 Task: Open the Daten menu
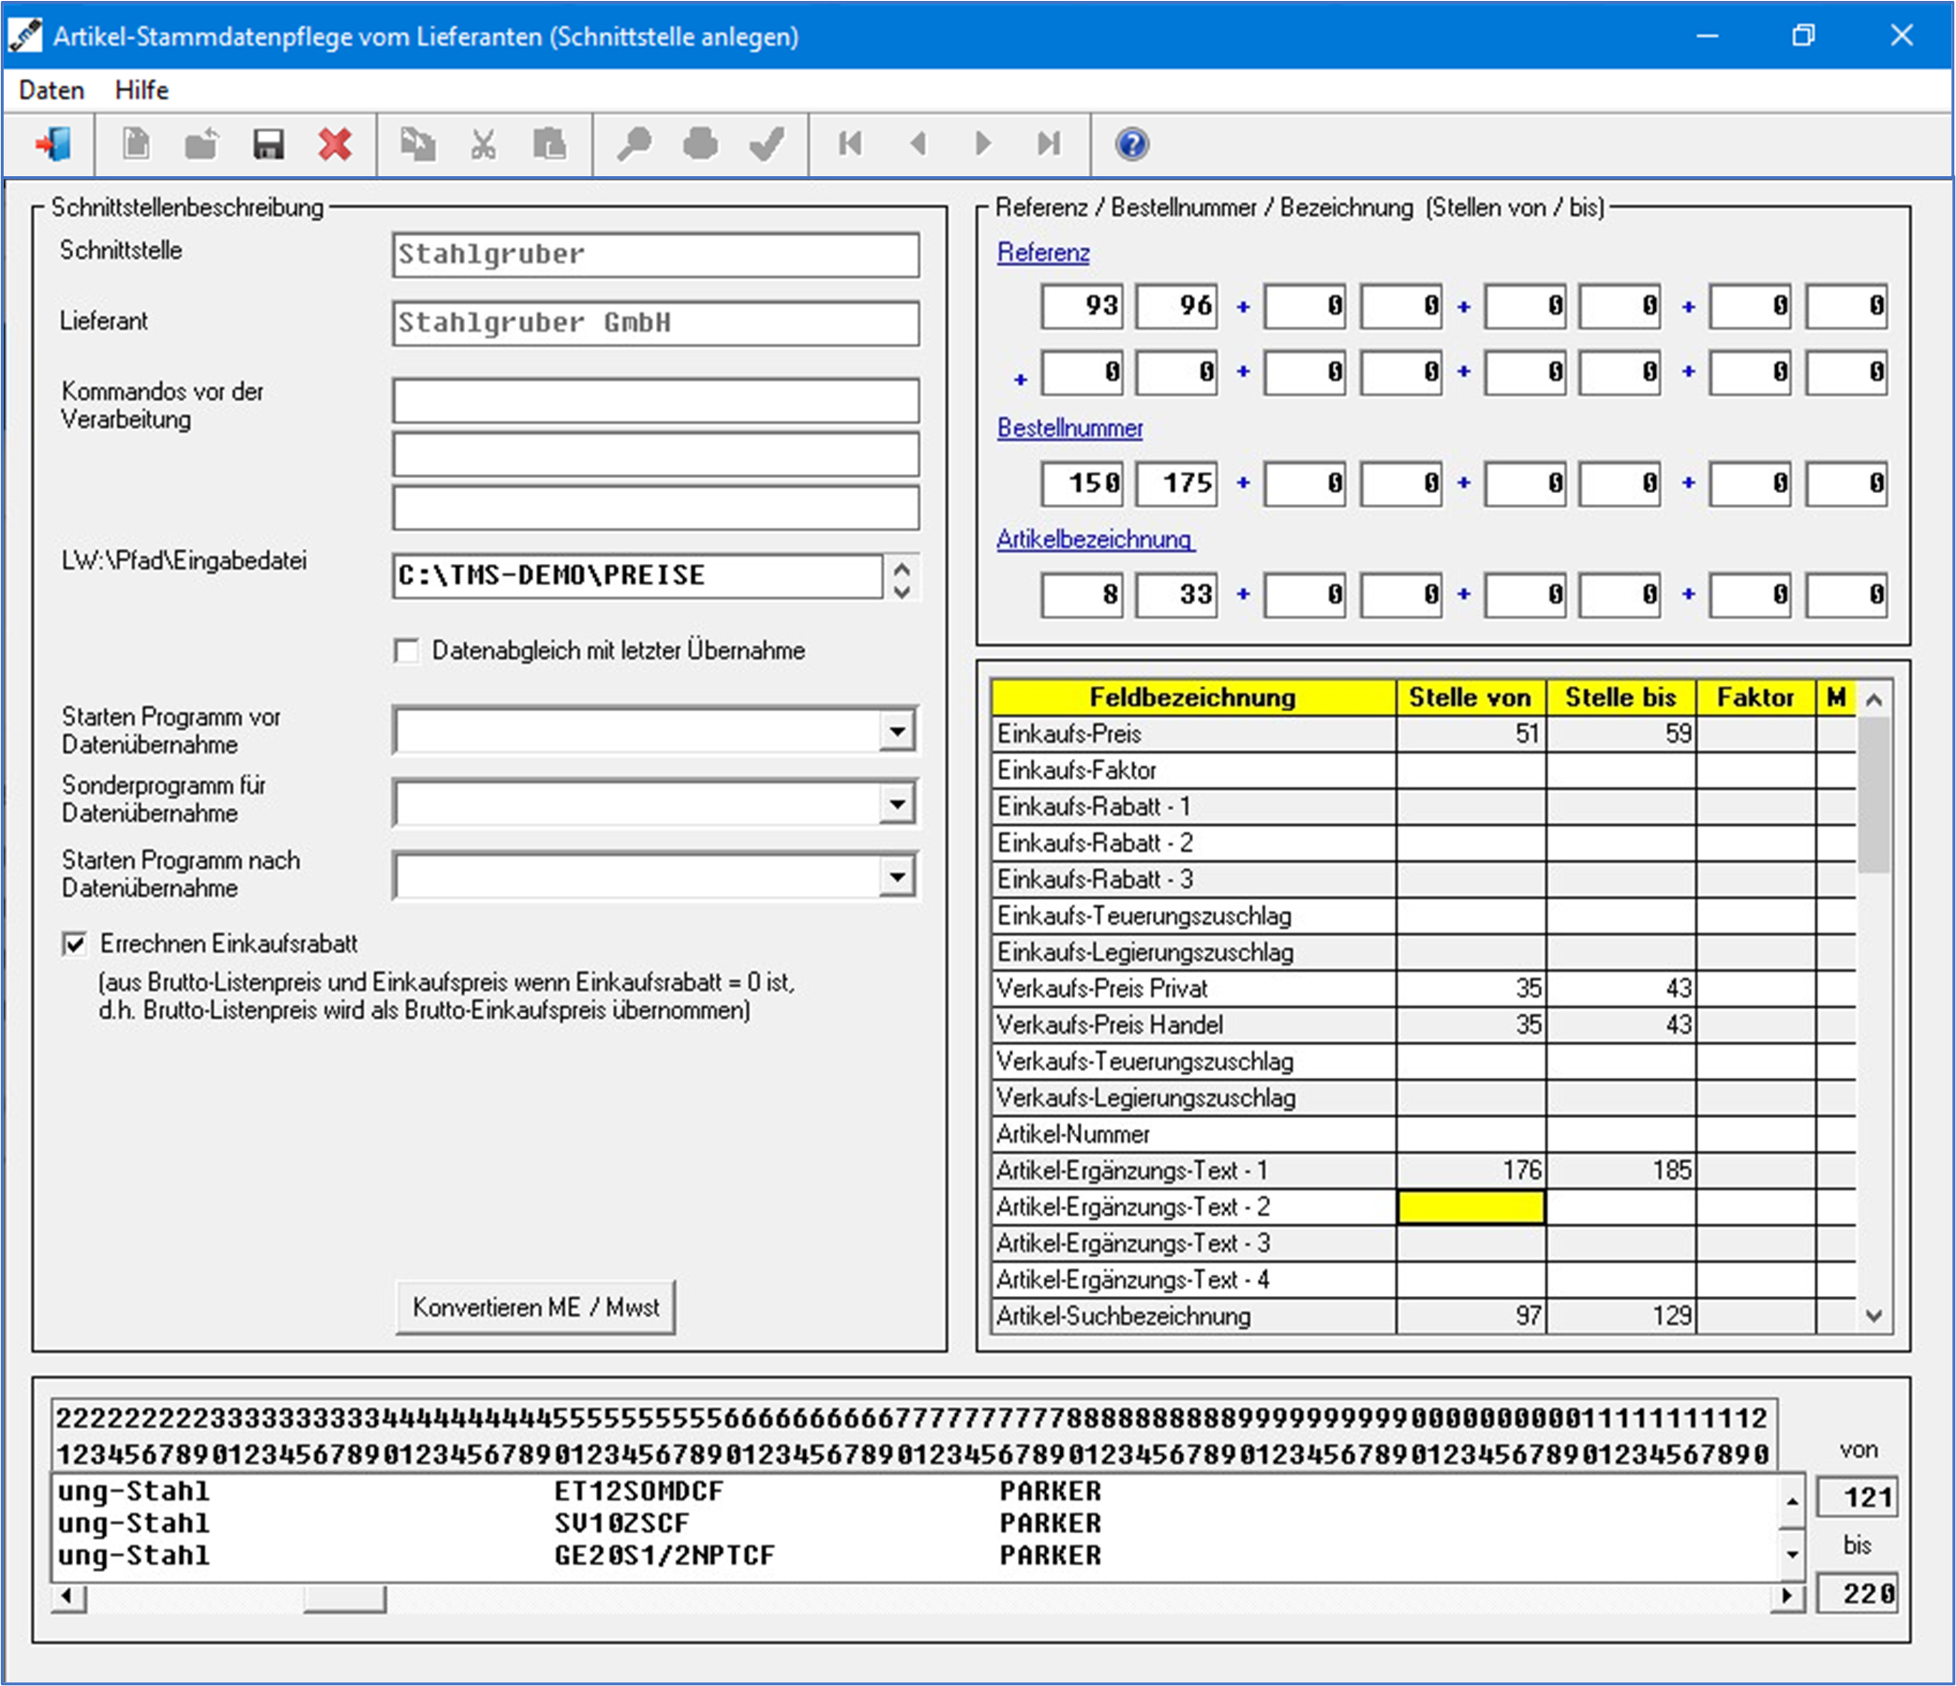click(52, 91)
